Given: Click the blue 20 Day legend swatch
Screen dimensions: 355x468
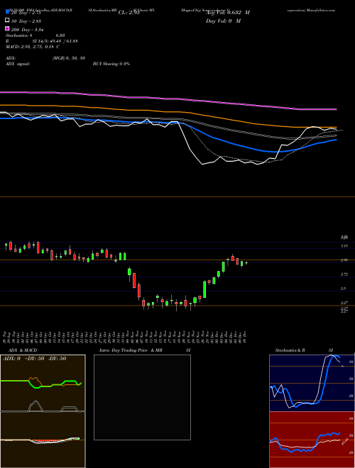Looking at the screenshot, I should pos(7,12).
